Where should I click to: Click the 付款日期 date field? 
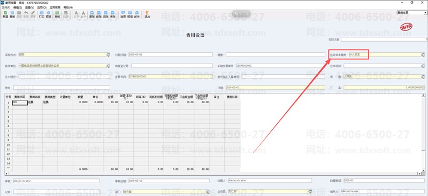[x=170, y=55]
